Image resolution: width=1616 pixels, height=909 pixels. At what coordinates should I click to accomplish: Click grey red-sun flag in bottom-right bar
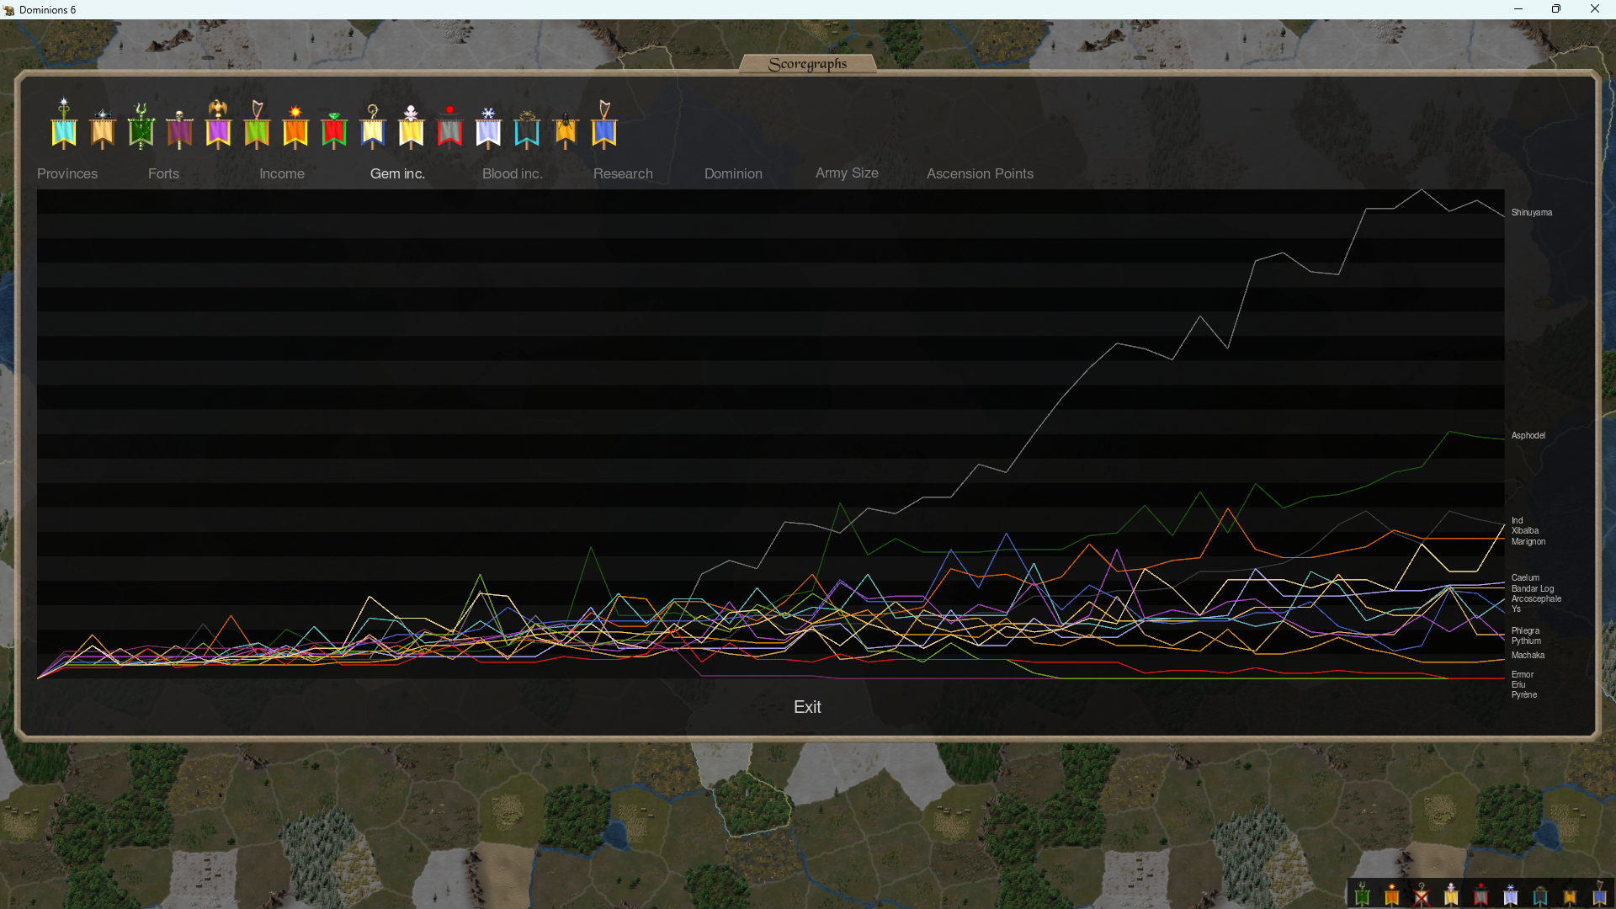(x=1480, y=894)
